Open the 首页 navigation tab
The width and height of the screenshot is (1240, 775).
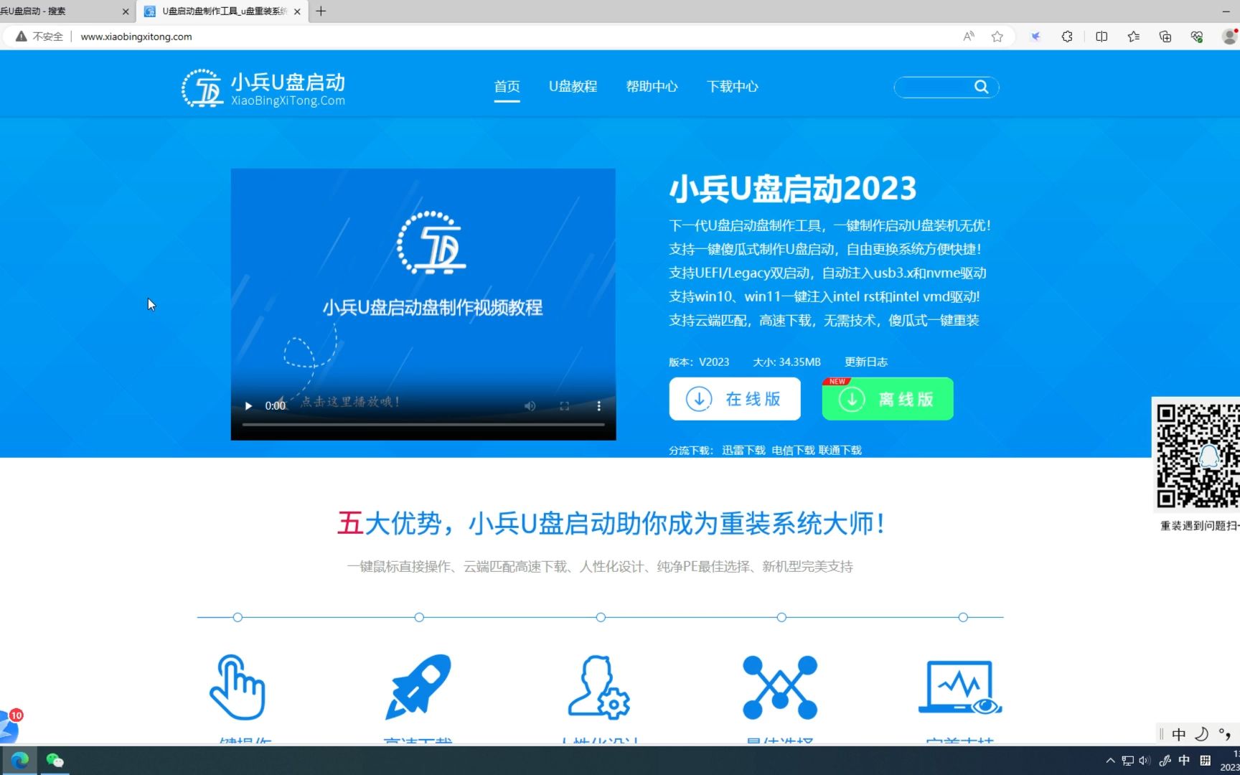(x=507, y=87)
